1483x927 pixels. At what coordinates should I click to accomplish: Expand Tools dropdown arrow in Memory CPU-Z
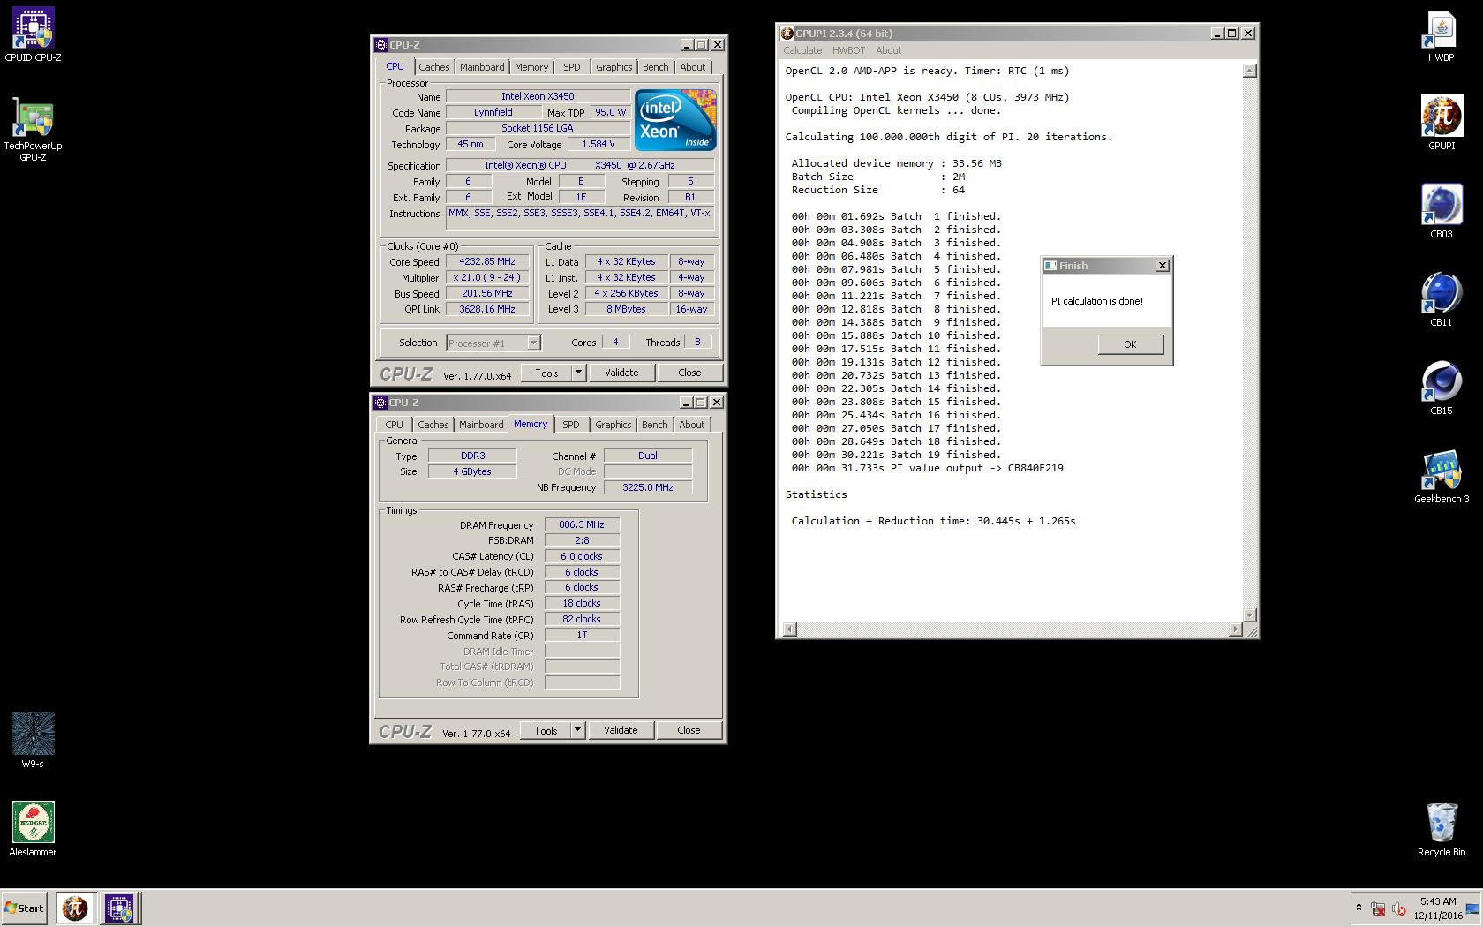[577, 730]
